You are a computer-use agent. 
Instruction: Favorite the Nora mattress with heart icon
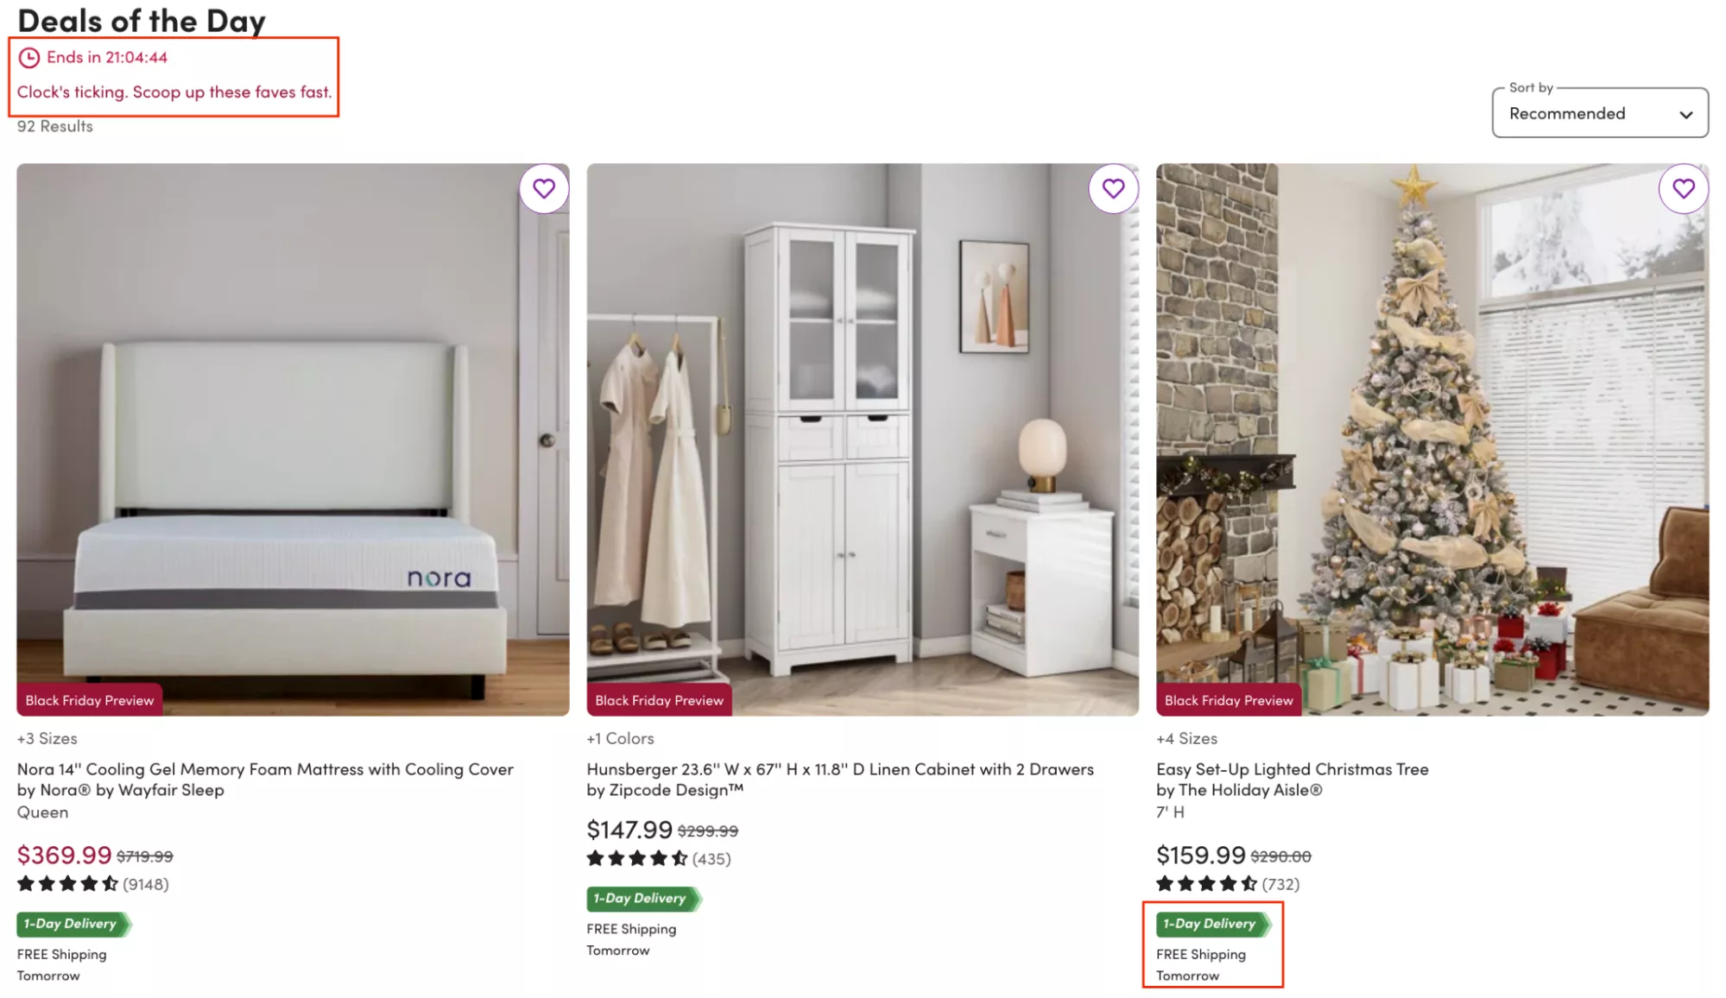click(544, 188)
